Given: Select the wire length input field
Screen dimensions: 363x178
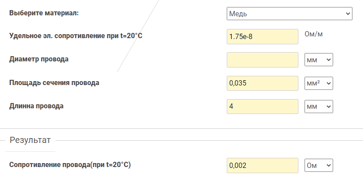Looking at the screenshot, I should 263,106.
